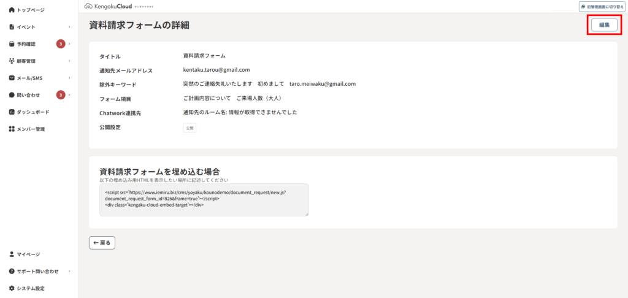Click the メンバー管理 grid icon
The height and width of the screenshot is (298, 628).
[12, 129]
